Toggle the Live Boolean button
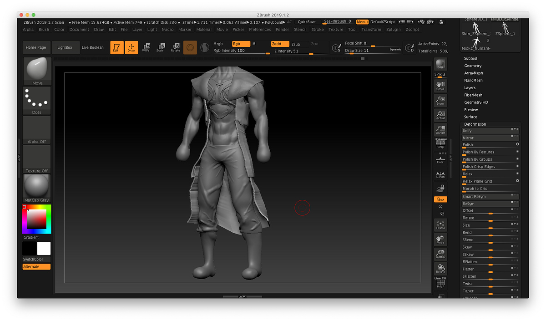Screen dimensions: 546x321 [93, 47]
